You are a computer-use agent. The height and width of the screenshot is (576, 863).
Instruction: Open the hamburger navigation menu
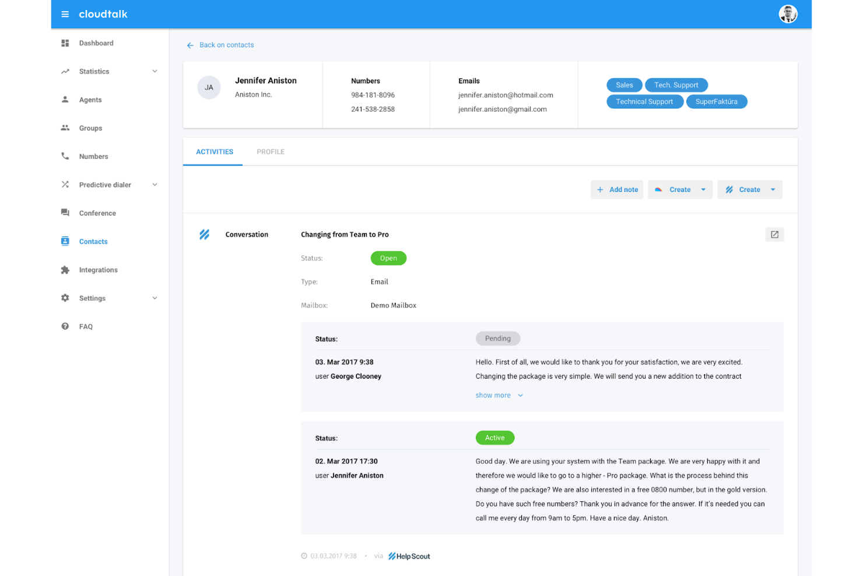(65, 14)
